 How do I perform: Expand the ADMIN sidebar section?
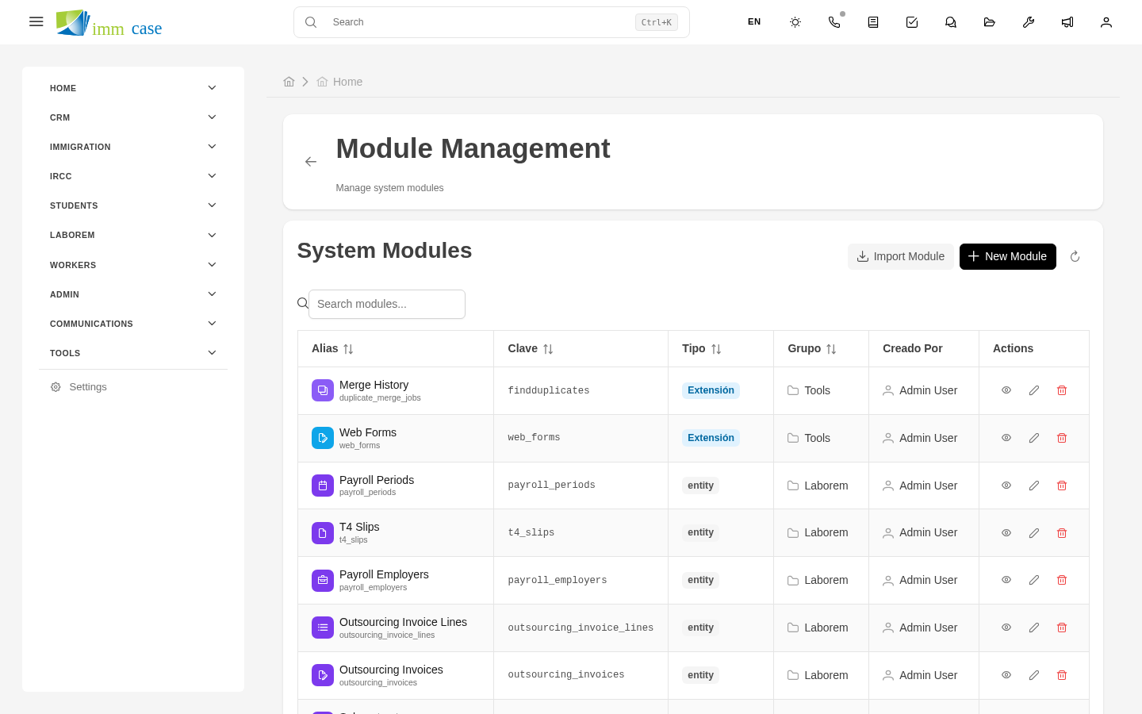tap(133, 294)
